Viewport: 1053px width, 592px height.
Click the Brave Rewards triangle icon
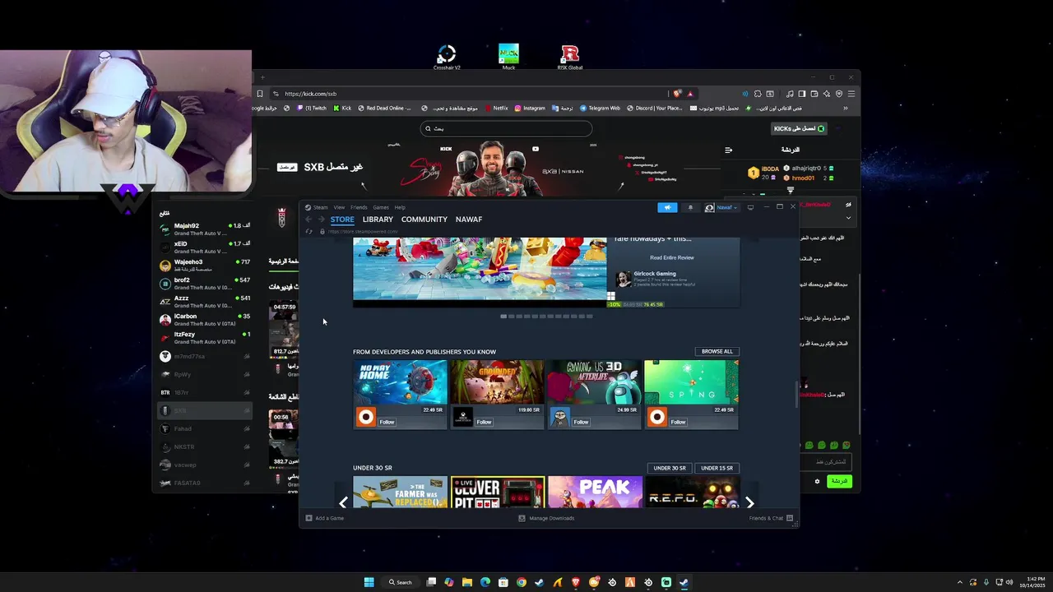(690, 94)
